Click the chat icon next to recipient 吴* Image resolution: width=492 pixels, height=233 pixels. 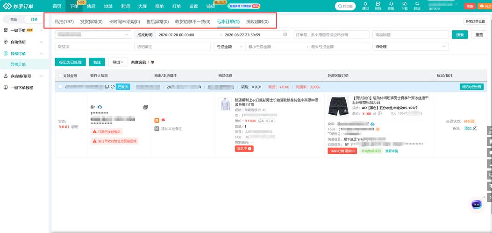(100, 107)
